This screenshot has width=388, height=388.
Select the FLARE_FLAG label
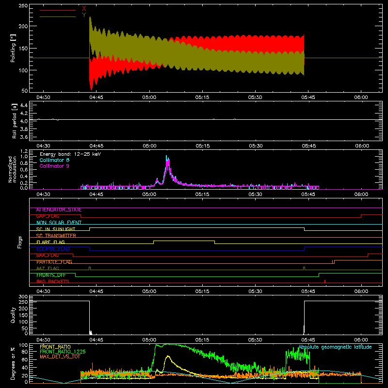[50, 242]
